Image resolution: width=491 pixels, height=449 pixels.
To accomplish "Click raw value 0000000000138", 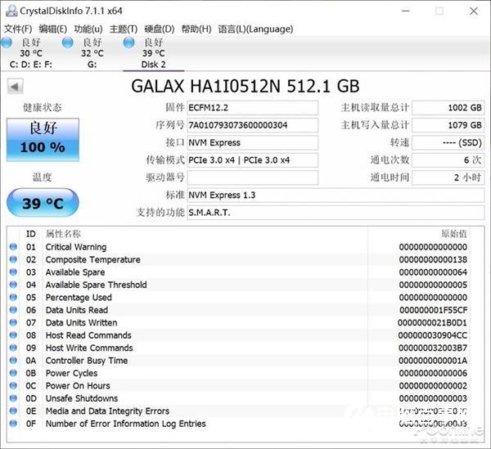I will pos(433,260).
